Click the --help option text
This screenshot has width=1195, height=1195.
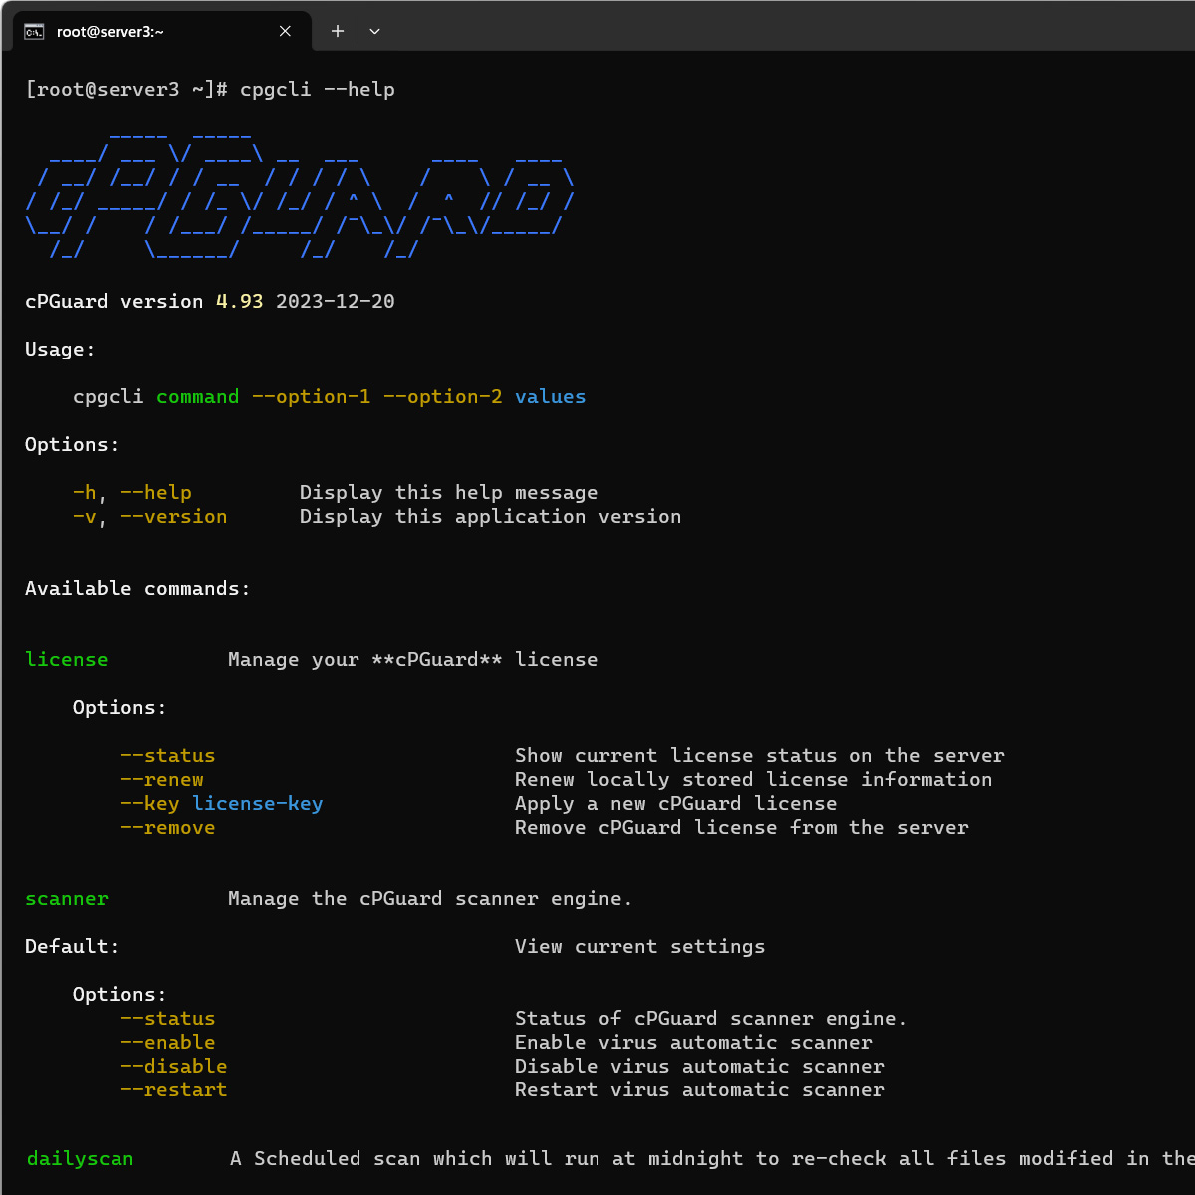pyautogui.click(x=155, y=492)
